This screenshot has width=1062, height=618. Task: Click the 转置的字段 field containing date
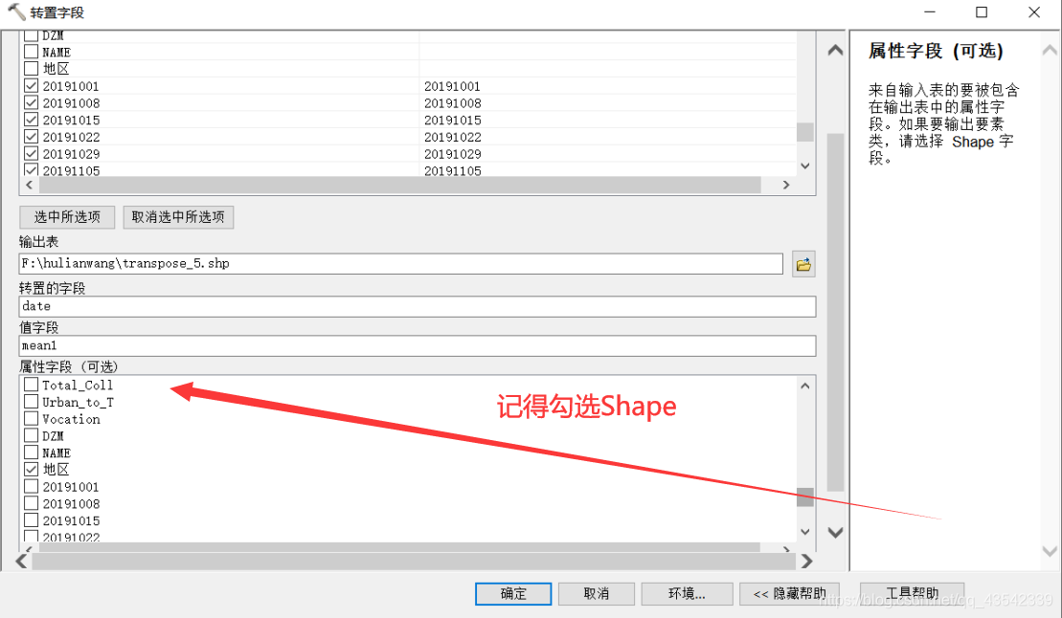pos(418,307)
